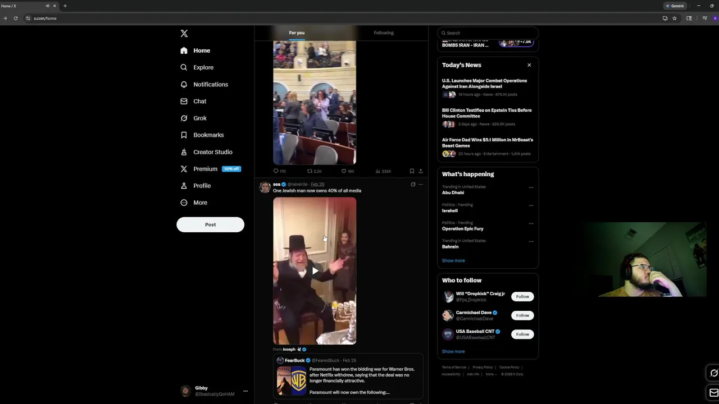Click the X logo in the sidebar
719x404 pixels.
[x=184, y=34]
